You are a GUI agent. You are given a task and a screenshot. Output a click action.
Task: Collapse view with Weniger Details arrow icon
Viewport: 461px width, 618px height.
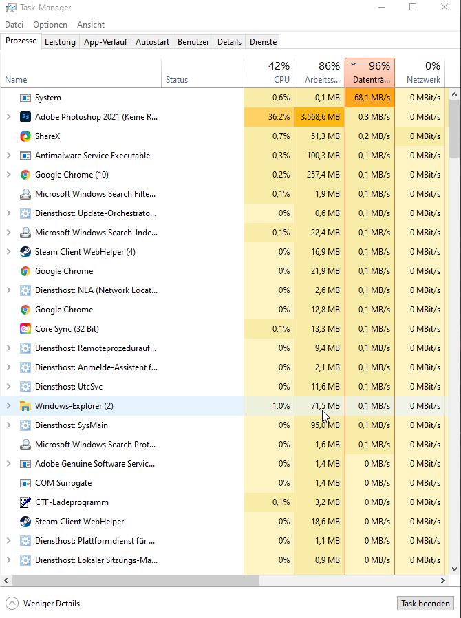(12, 604)
